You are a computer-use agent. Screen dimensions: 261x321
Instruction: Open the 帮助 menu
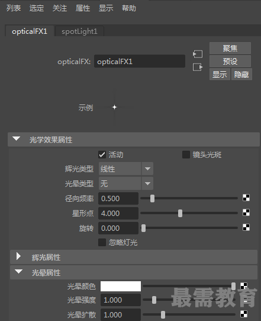129,8
